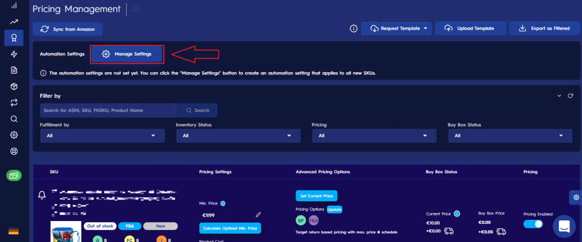Viewport: 582px width, 242px height.
Task: Click the home icon beside Pricing Management
Action: [135, 9]
